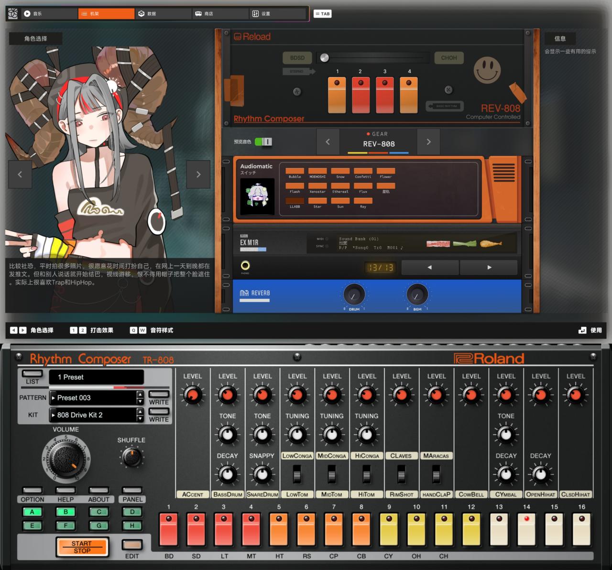This screenshot has width=612, height=570.
Task: Click the tempura shrimp icon on EX M1R
Action: 491,244
